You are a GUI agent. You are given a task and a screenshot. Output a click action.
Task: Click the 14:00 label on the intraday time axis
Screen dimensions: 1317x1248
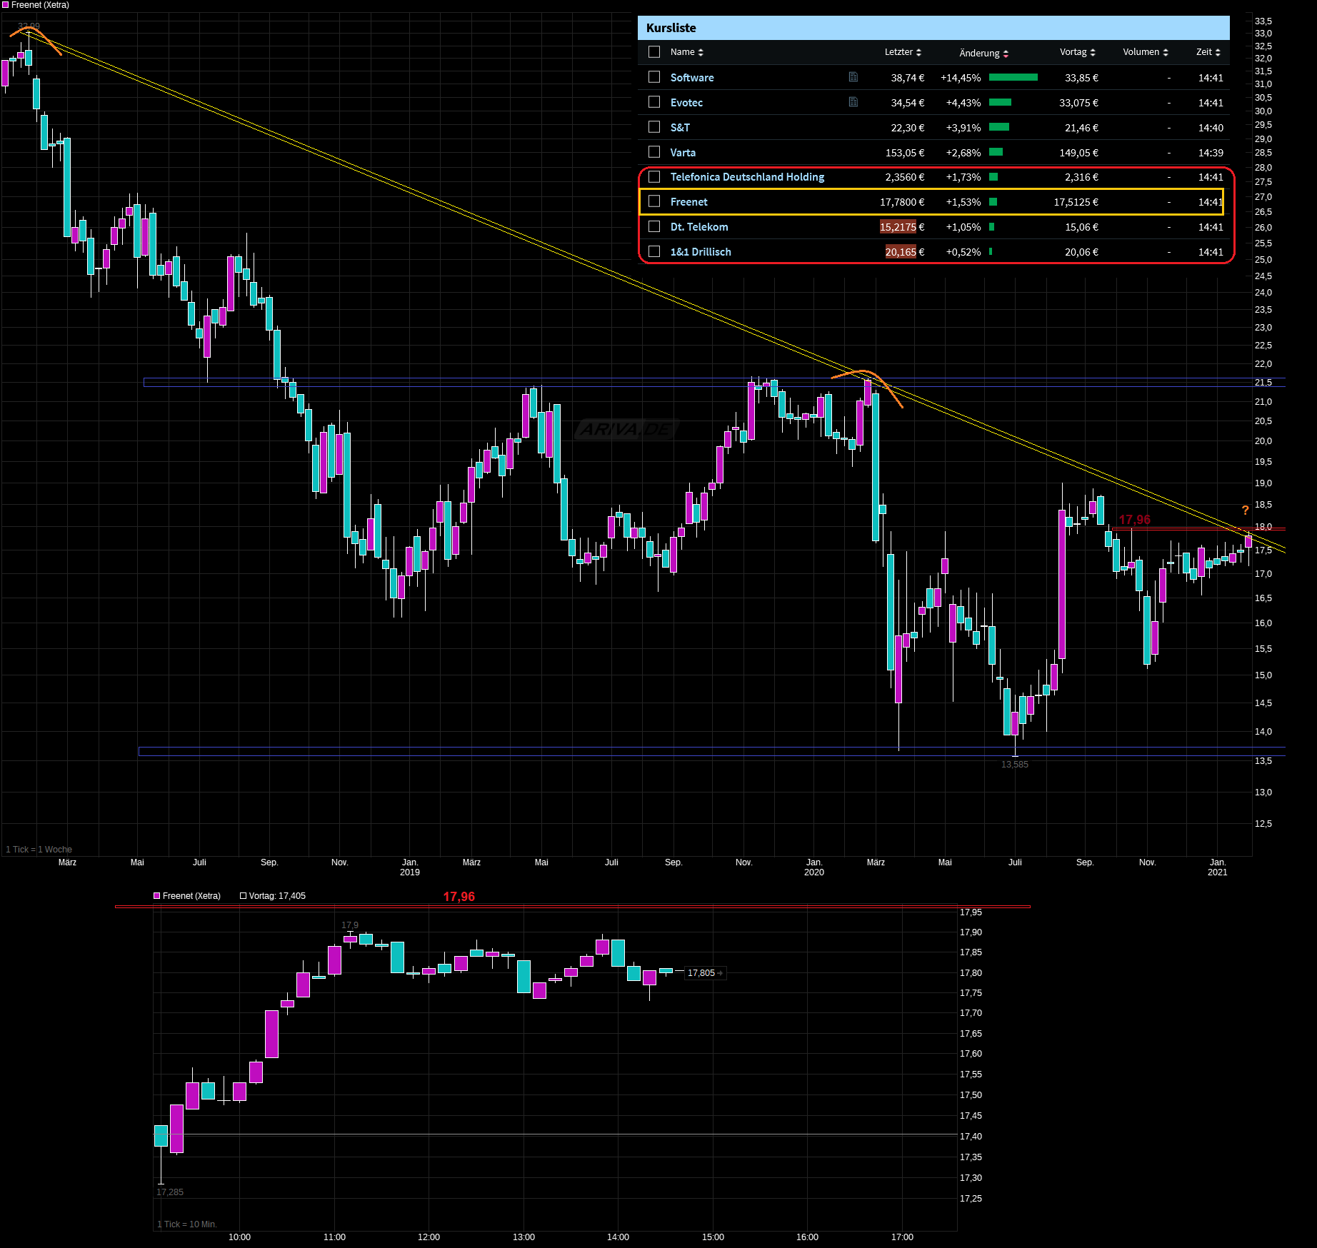tap(619, 1237)
